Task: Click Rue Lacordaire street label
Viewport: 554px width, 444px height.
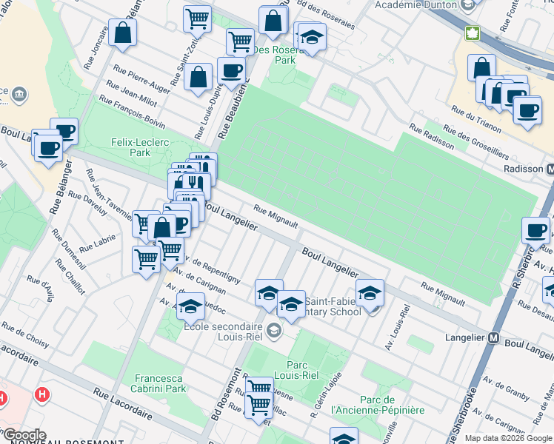Action: 123,403
